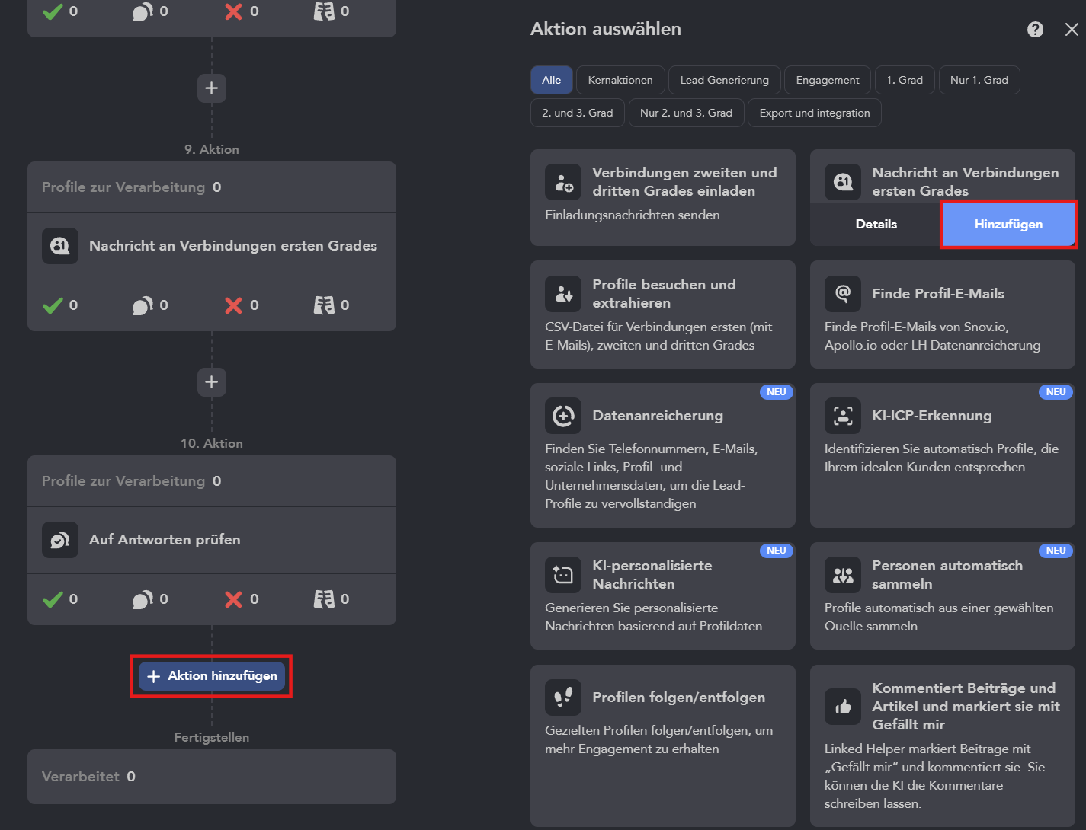Select the Nur 1. Grad filter
The image size is (1086, 830).
click(x=979, y=80)
